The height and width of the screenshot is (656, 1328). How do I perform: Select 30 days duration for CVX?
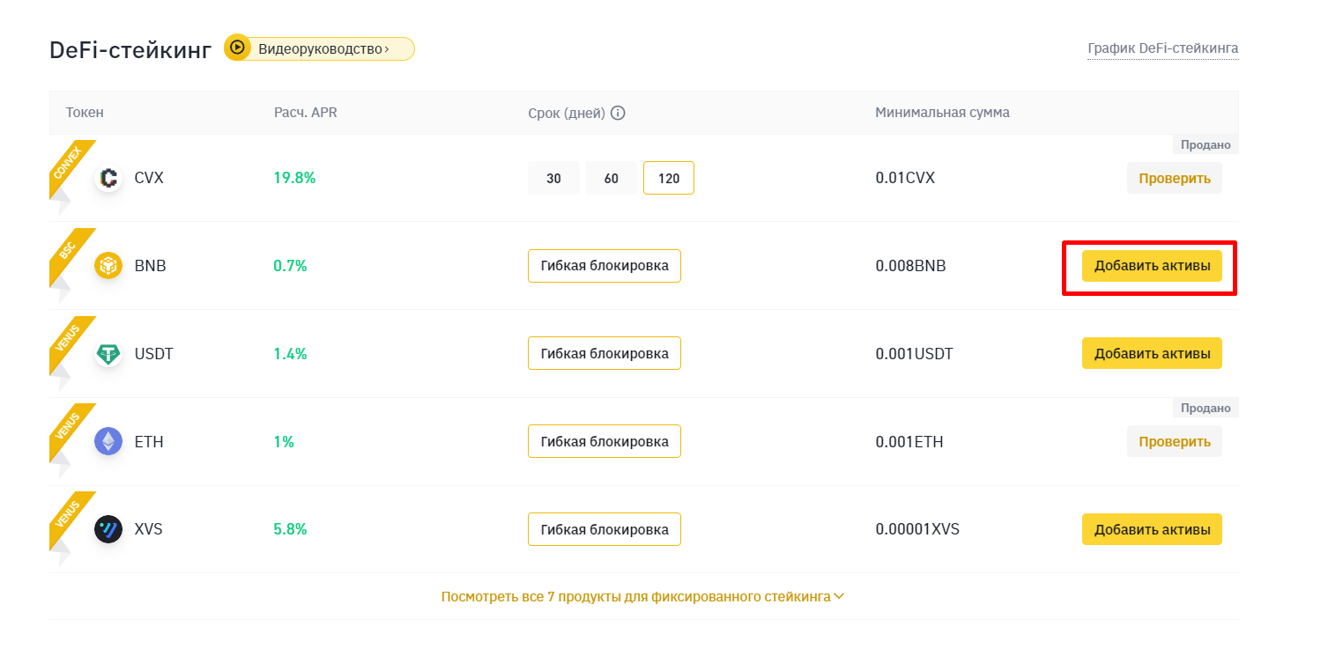(x=553, y=178)
